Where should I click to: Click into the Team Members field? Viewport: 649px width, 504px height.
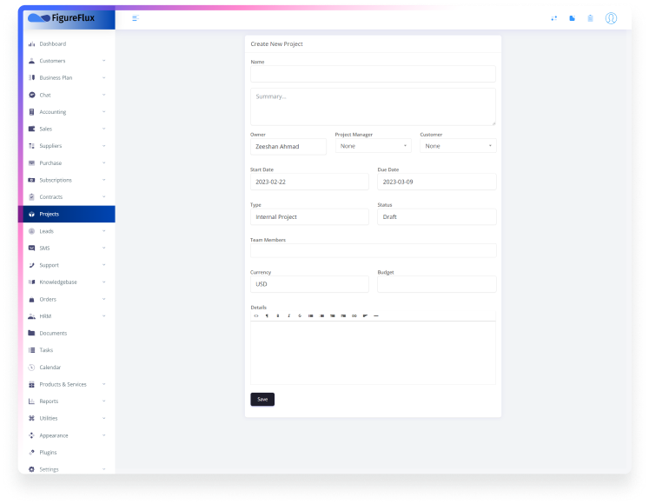pyautogui.click(x=373, y=250)
